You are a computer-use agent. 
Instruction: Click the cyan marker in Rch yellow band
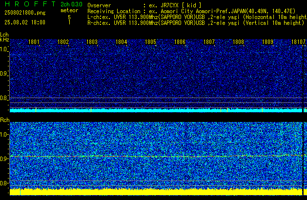[20, 192]
